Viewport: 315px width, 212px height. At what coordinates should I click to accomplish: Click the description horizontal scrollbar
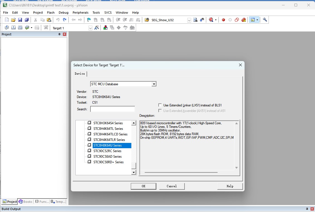(181, 172)
